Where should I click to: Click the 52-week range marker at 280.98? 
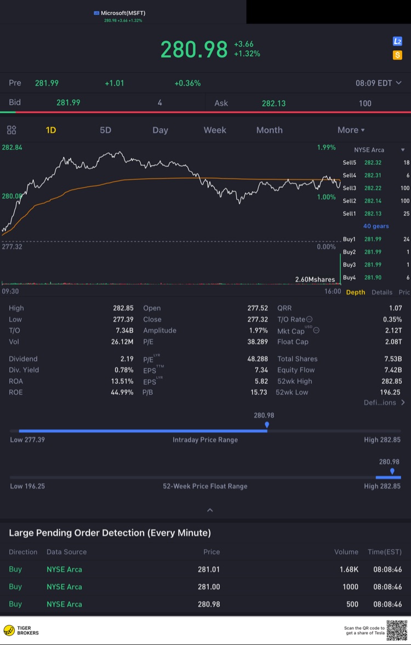click(392, 471)
